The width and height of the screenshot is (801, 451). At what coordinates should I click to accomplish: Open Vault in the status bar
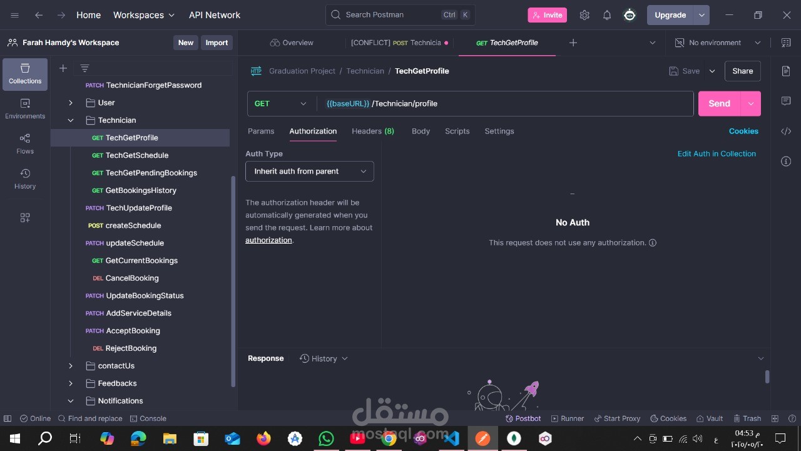709,418
